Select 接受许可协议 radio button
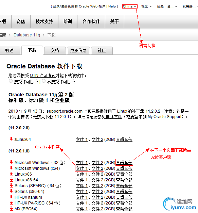Image resolution: width=198 pixels, height=213 pixels. 11,81
